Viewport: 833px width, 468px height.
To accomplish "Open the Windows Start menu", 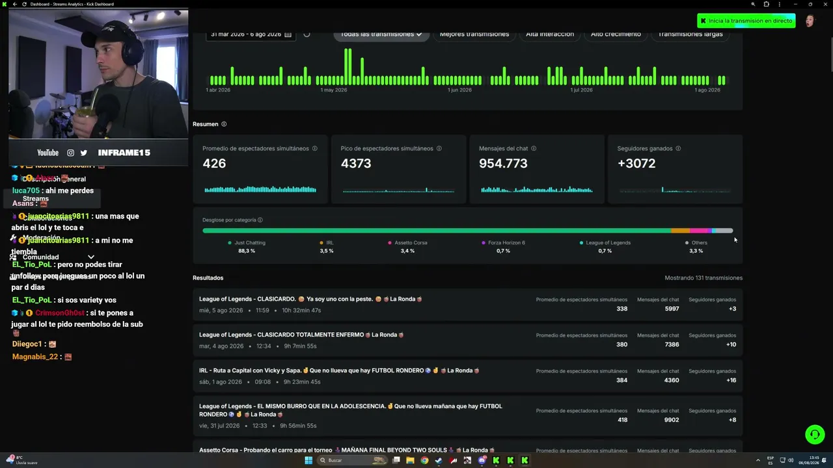I will (x=308, y=460).
